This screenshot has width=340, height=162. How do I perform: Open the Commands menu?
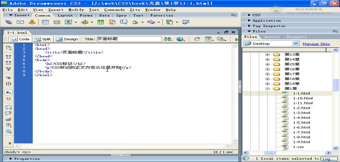pyautogui.click(x=114, y=10)
